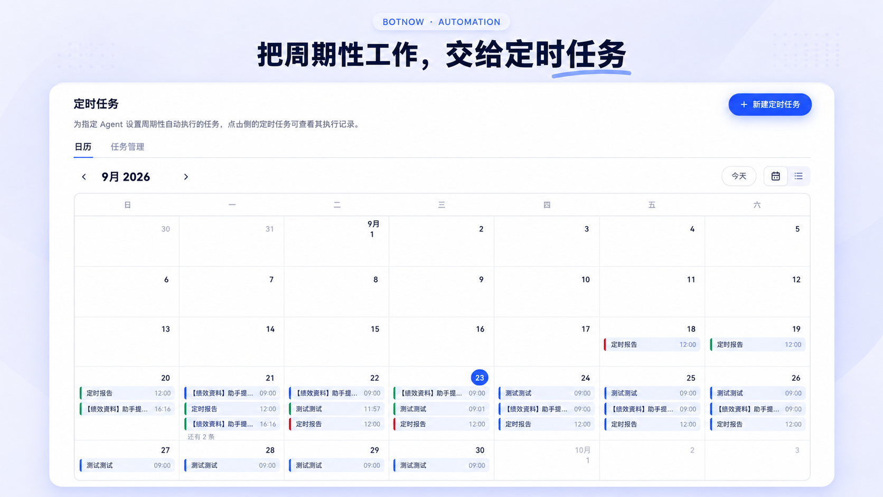This screenshot has width=883, height=497.
Task: Open the 任务管理 tab
Action: [x=127, y=147]
